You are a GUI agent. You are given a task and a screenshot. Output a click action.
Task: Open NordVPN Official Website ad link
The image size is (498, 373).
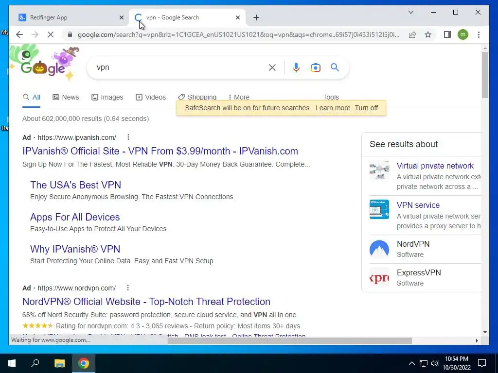[x=146, y=301]
